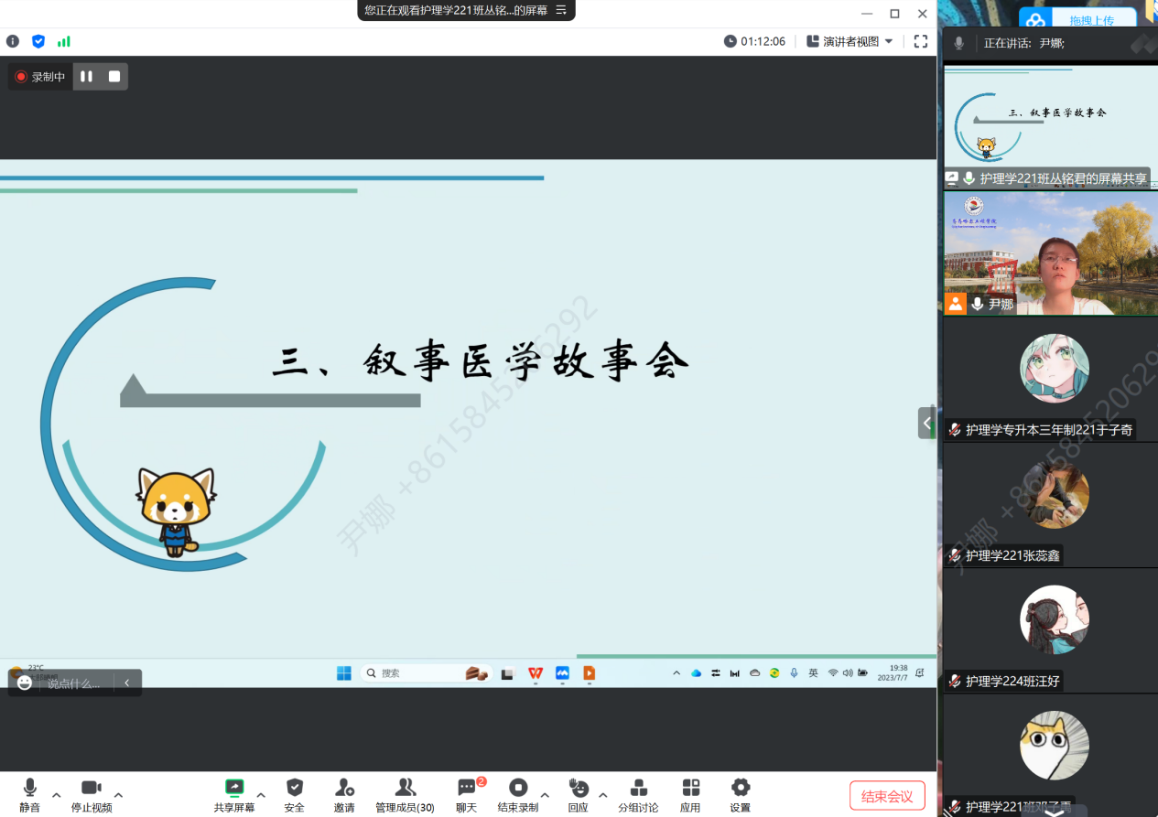The height and width of the screenshot is (817, 1158).
Task: Open the Breakout Rooms (分组讨论) icon
Action: 638,789
